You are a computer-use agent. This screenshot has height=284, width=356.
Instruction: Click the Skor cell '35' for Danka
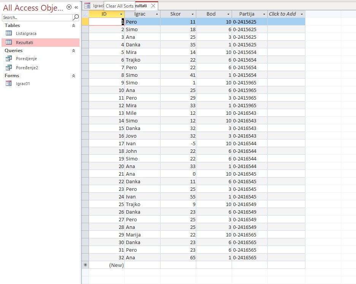tap(178, 44)
